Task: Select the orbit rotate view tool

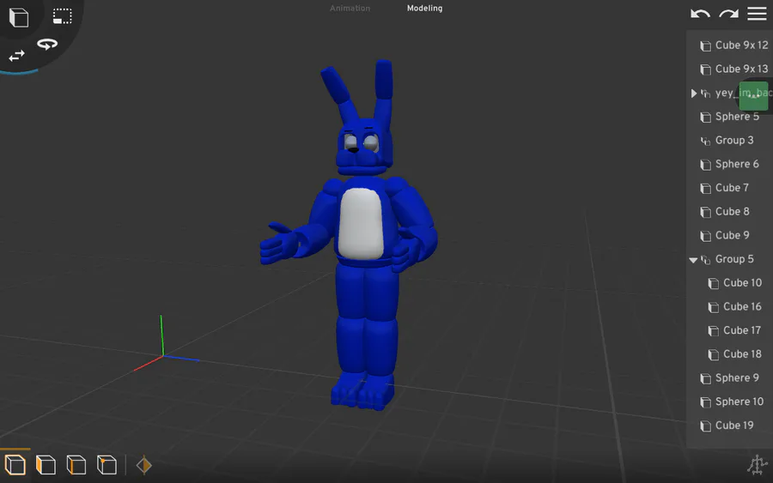Action: (47, 45)
